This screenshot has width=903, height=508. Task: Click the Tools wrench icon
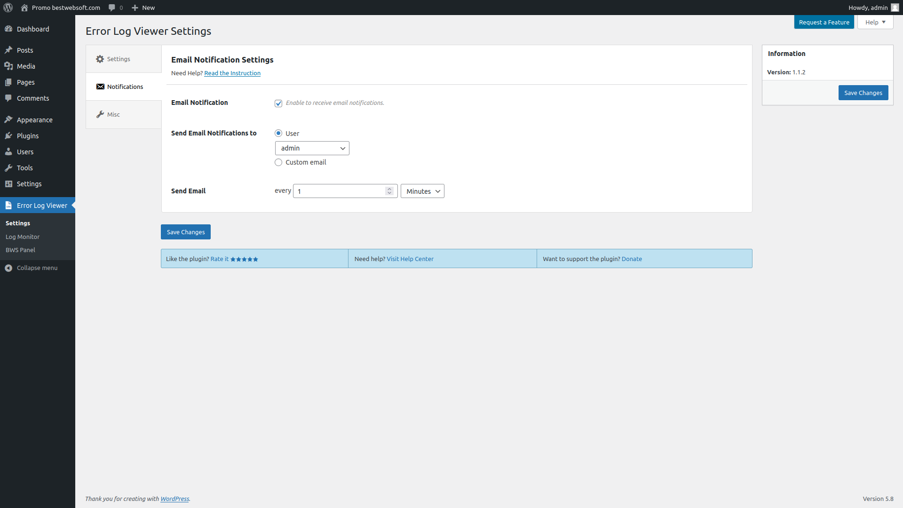pyautogui.click(x=8, y=168)
